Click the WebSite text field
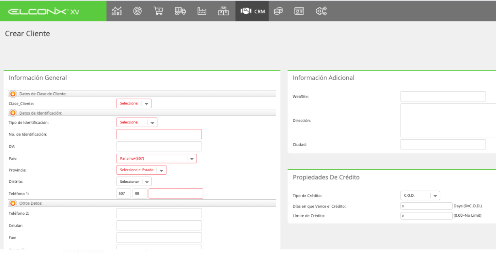This screenshot has height=253, width=496. (x=443, y=96)
